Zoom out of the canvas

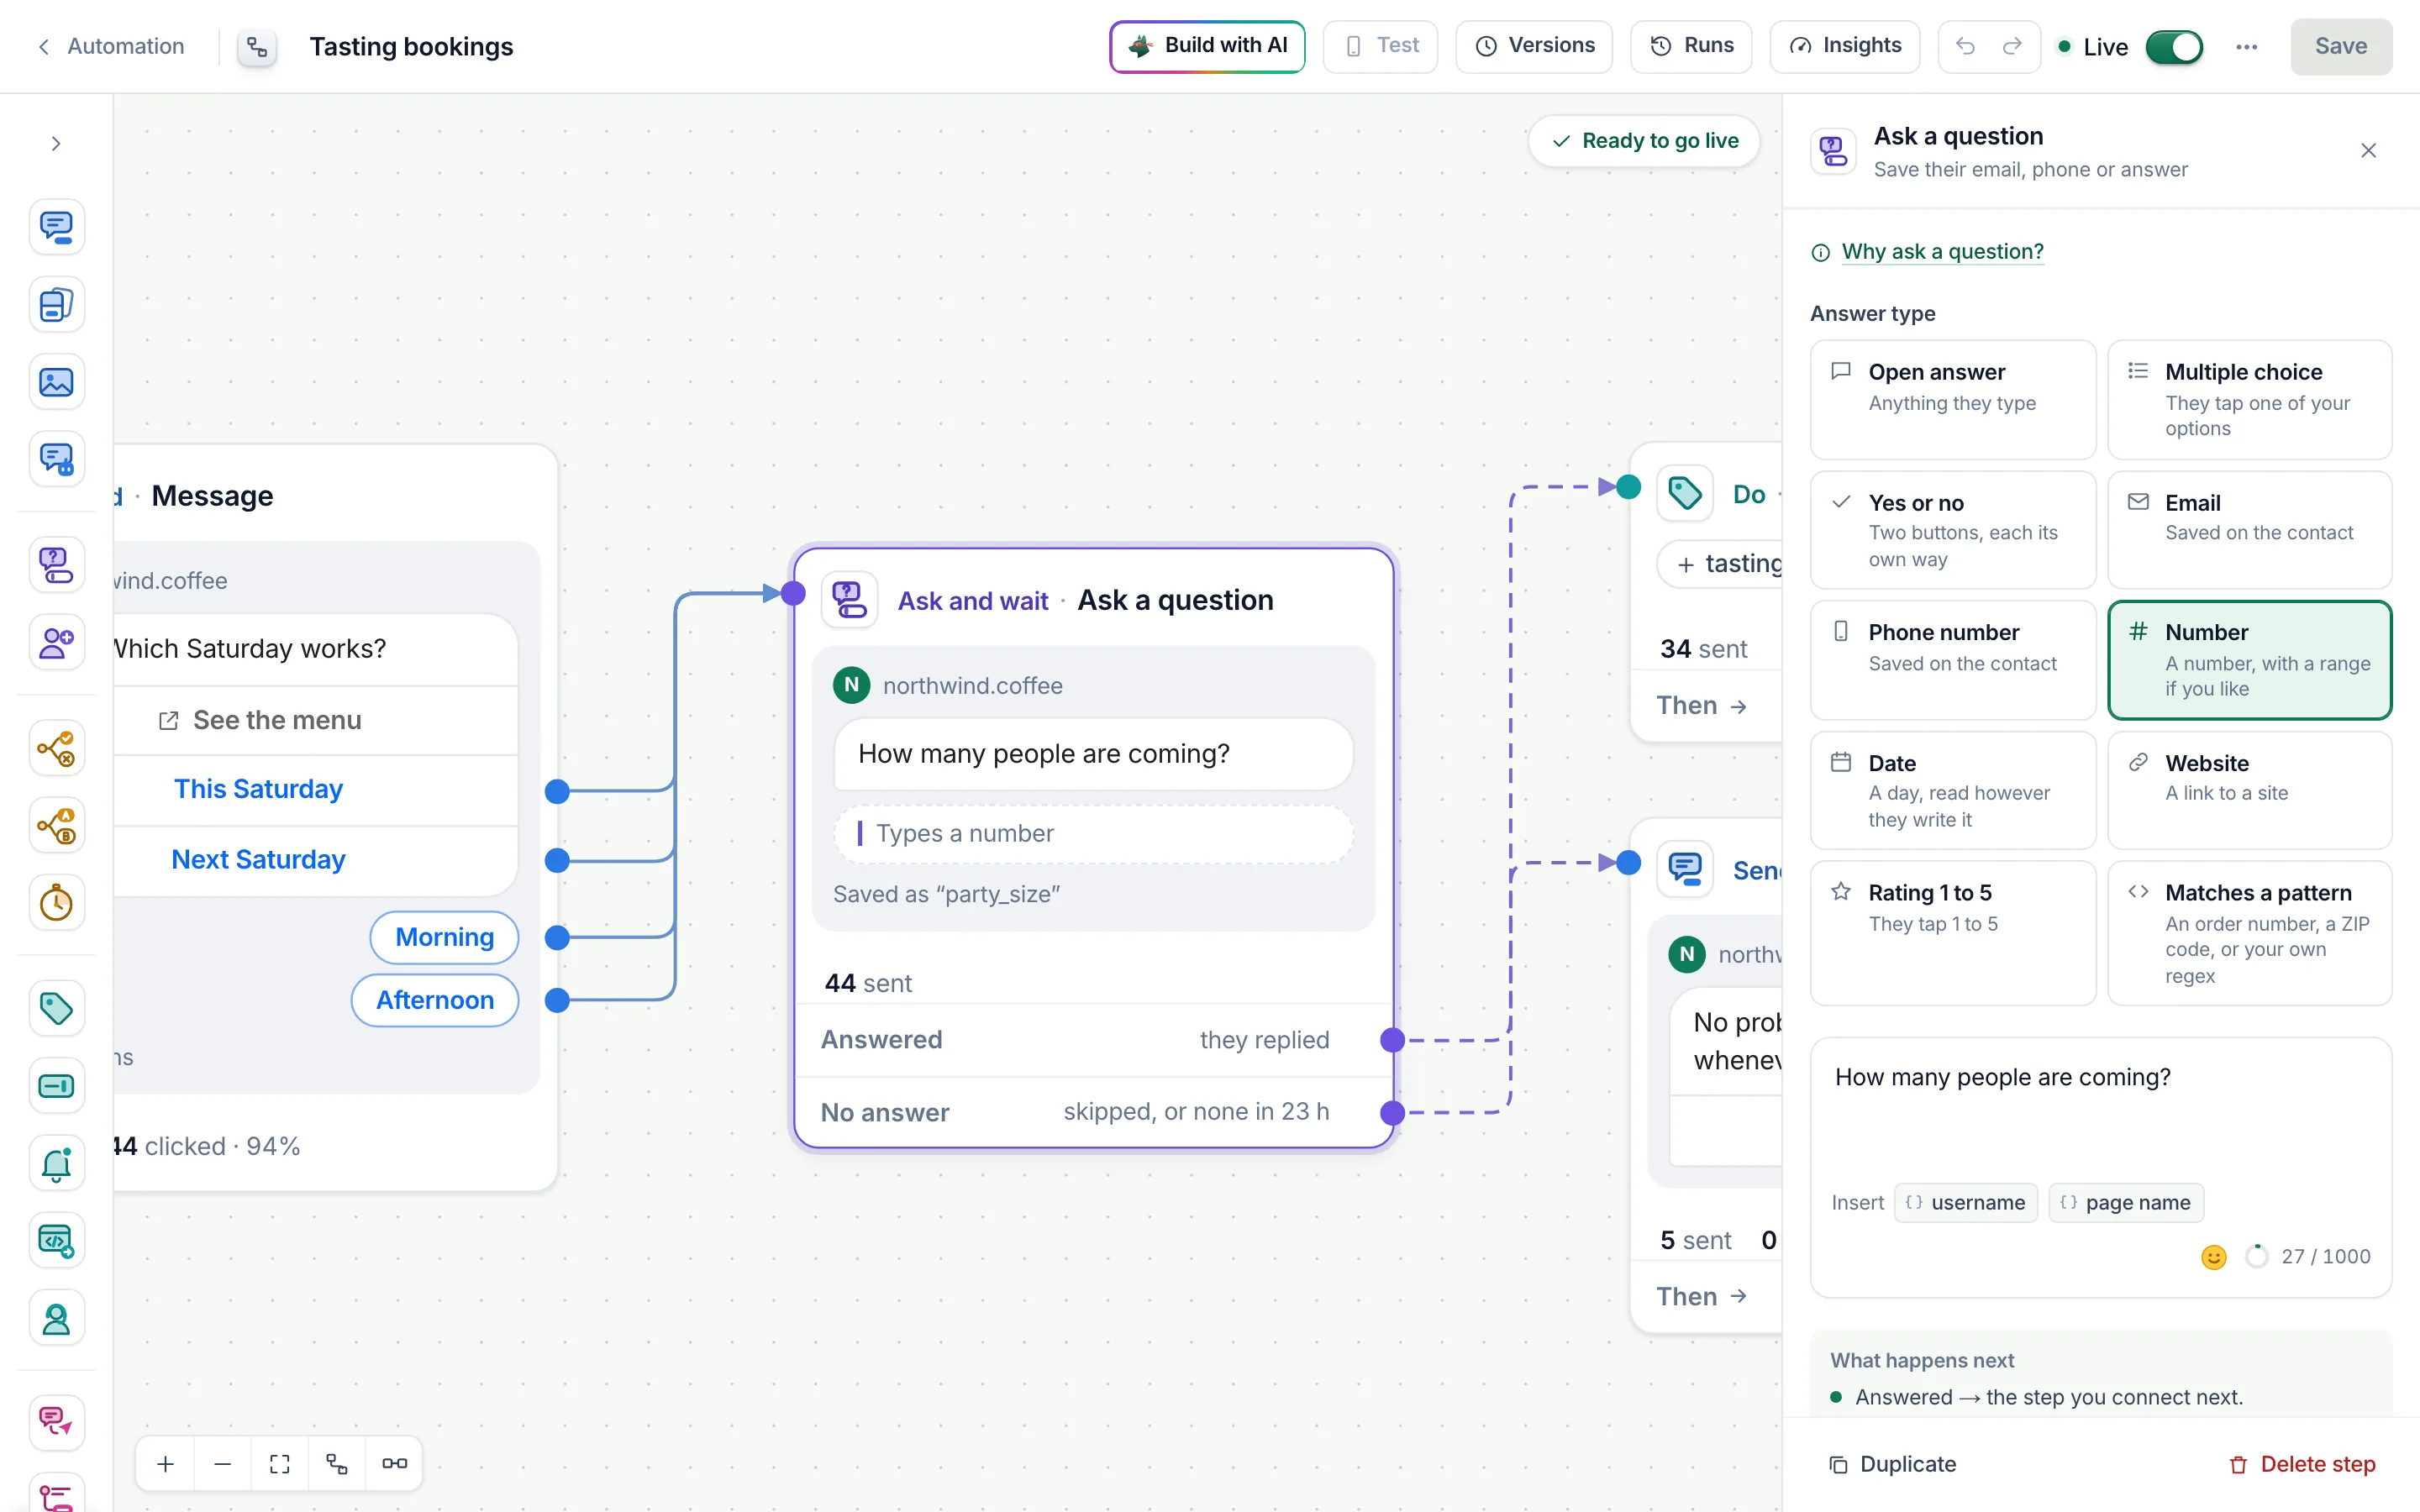point(222,1463)
